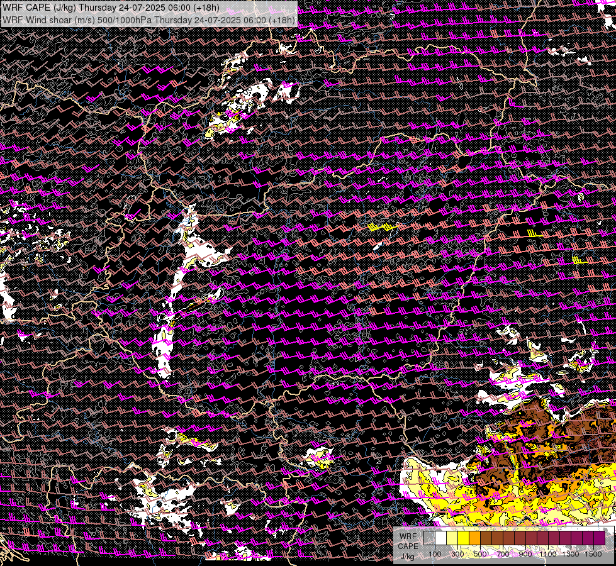The width and height of the screenshot is (616, 566).
Task: Click the 1100 legend value label
Action: coord(548,554)
